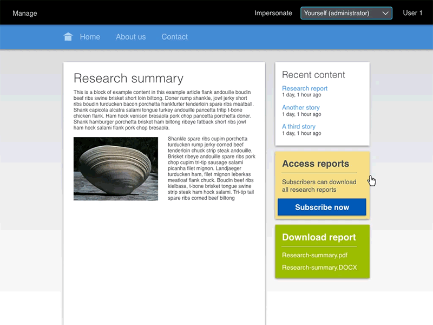The image size is (433, 325).
Task: Open the impersonation user dropdown
Action: (x=346, y=13)
